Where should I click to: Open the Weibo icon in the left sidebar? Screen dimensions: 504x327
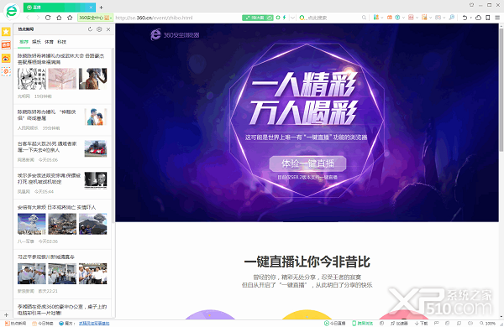(x=6, y=58)
